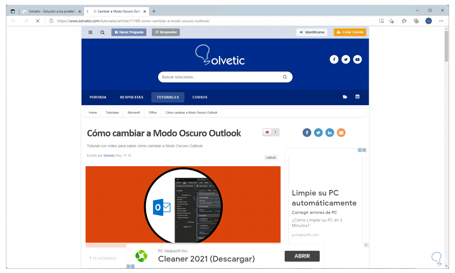
Task: Click the 'Cómo cambiar a Modo Oscuro Outlook' breadcrumb
Action: pyautogui.click(x=191, y=113)
